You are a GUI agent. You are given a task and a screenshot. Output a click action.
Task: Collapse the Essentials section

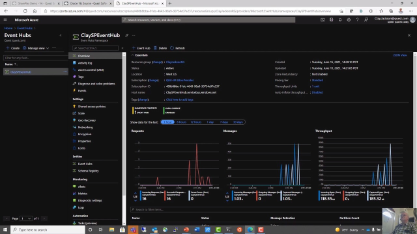click(139, 55)
